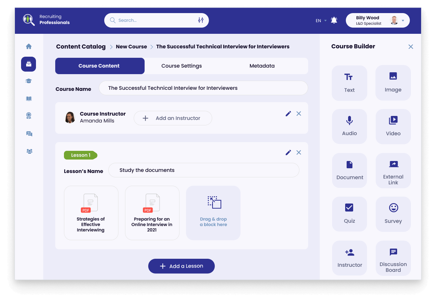Image resolution: width=436 pixels, height=302 pixels.
Task: Open the Strategies of Effective Interviewing PDF
Action: click(91, 213)
